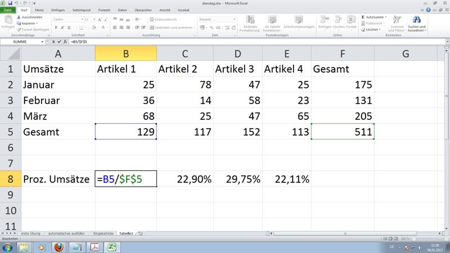The height and width of the screenshot is (253, 450).
Task: Open the Löschen clear dropdown in Bearbeiten
Action: tap(371, 30)
